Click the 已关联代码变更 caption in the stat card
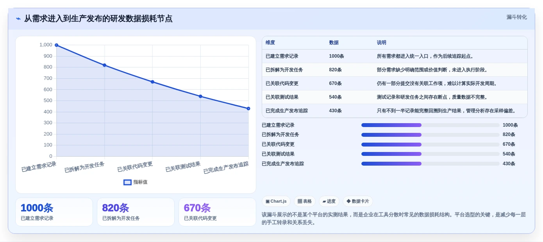The height and width of the screenshot is (242, 543). click(200, 219)
